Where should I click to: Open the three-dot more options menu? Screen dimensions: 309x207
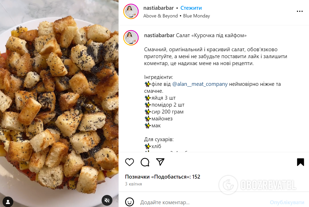pyautogui.click(x=300, y=11)
